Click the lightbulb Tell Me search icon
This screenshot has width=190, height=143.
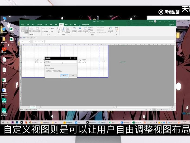[80, 25]
